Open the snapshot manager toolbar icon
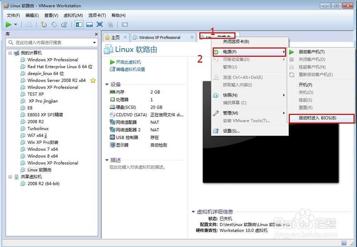 (x=64, y=24)
